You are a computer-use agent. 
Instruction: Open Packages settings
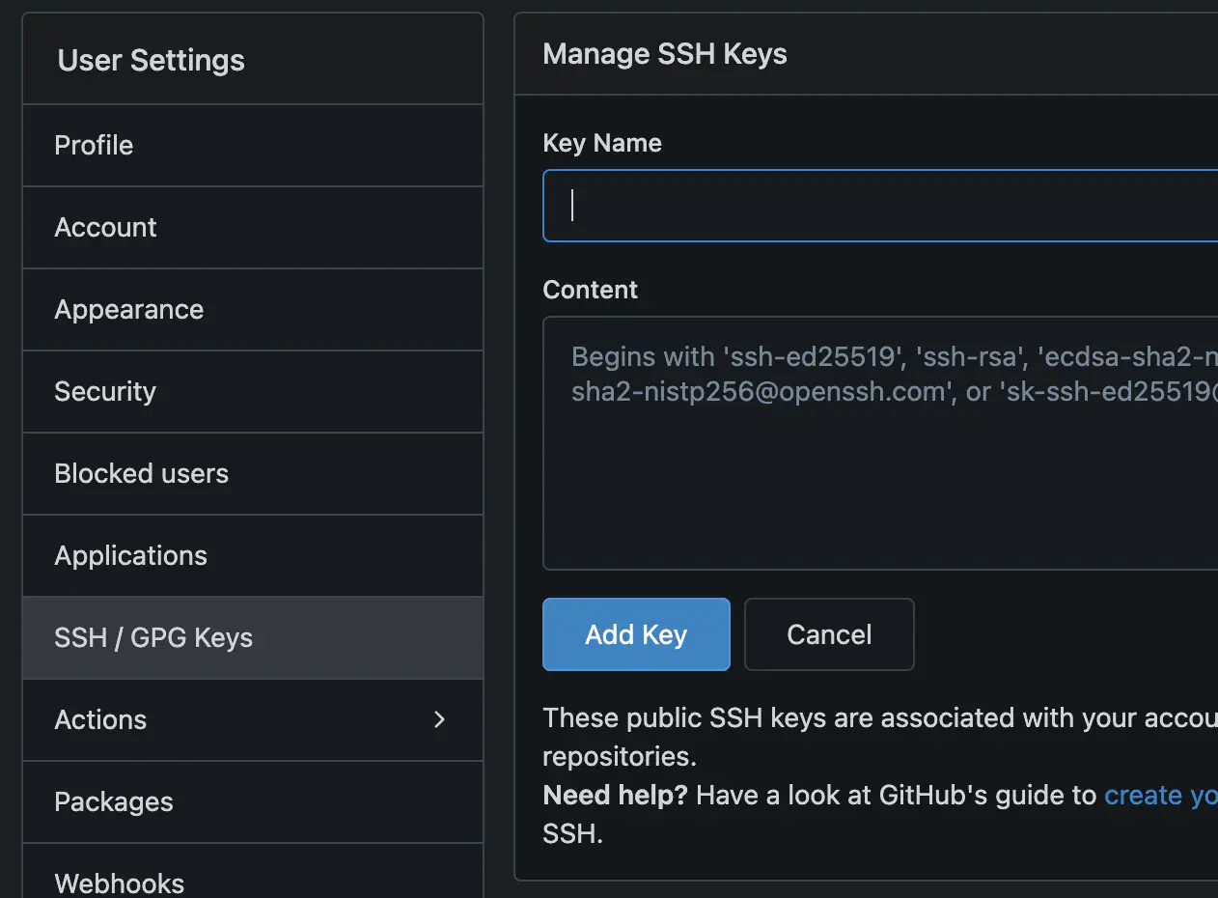[114, 801]
